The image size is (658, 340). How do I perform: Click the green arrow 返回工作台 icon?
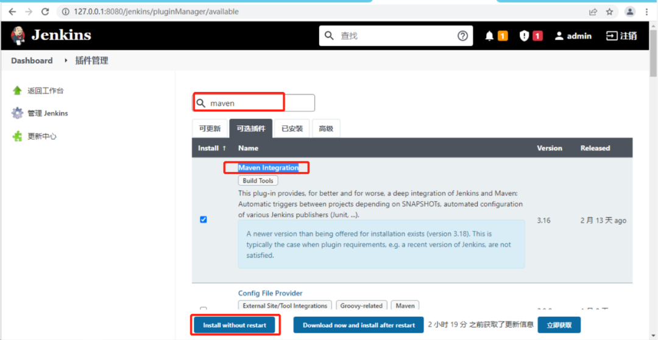click(17, 91)
